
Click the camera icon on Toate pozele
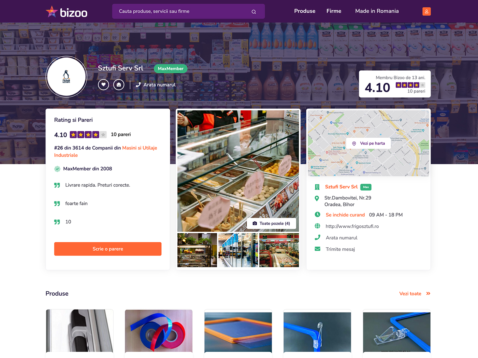coord(255,223)
